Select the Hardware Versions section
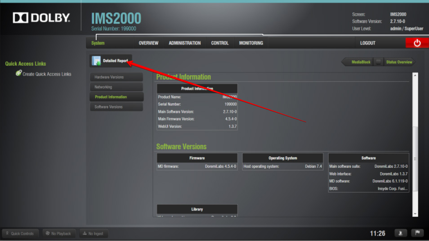The height and width of the screenshot is (241, 429). coord(116,77)
